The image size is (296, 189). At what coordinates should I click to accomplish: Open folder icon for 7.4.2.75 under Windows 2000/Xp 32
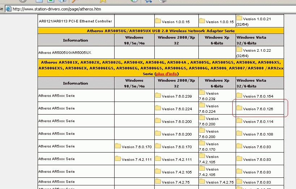tap(158, 181)
